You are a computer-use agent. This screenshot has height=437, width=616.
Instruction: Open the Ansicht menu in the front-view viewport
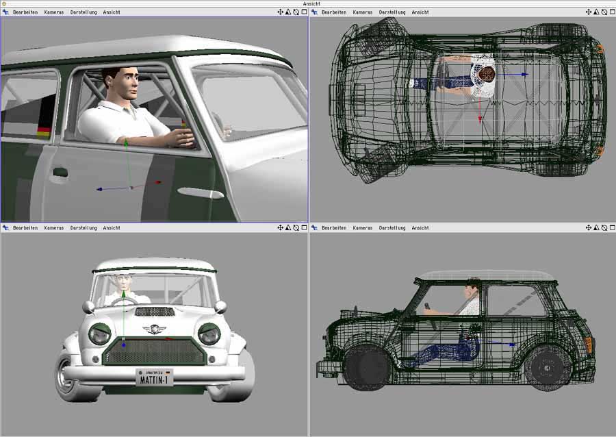112,228
